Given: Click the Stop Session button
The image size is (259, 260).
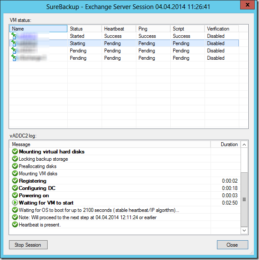Looking at the screenshot, I should tap(28, 245).
